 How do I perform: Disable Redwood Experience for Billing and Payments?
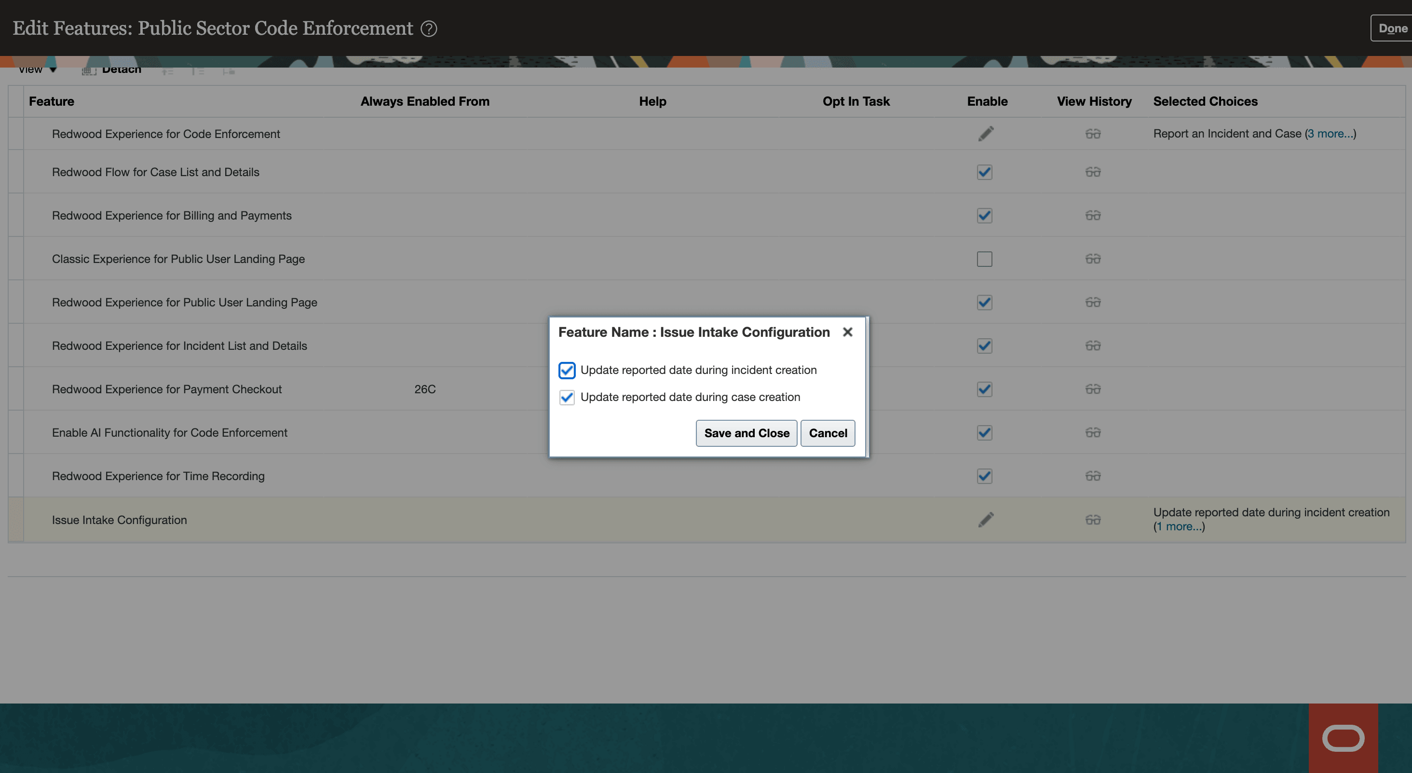pos(983,215)
